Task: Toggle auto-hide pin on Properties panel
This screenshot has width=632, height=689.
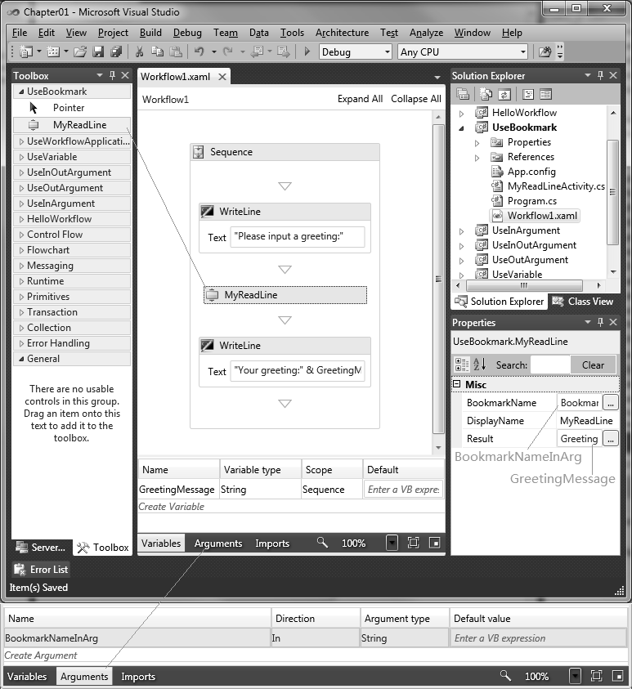Action: (x=600, y=323)
